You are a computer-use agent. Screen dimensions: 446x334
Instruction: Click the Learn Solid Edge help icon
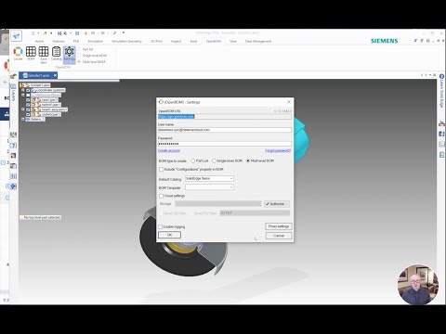click(441, 76)
